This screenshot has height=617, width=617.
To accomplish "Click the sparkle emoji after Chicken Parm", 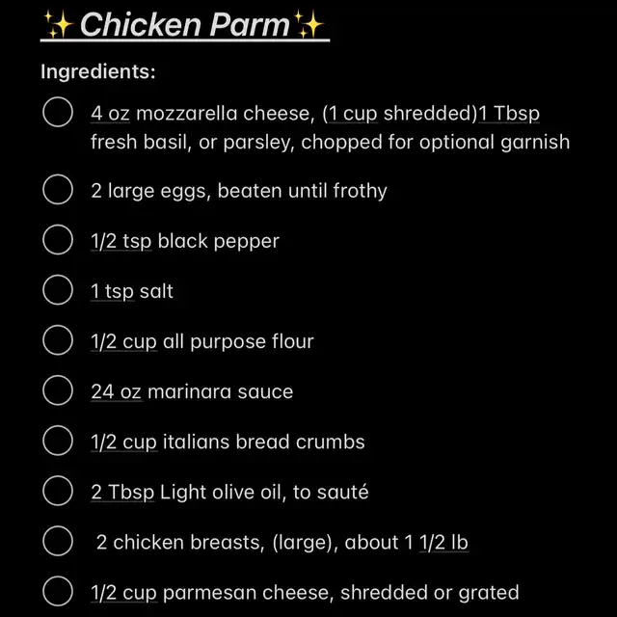I will coord(310,24).
